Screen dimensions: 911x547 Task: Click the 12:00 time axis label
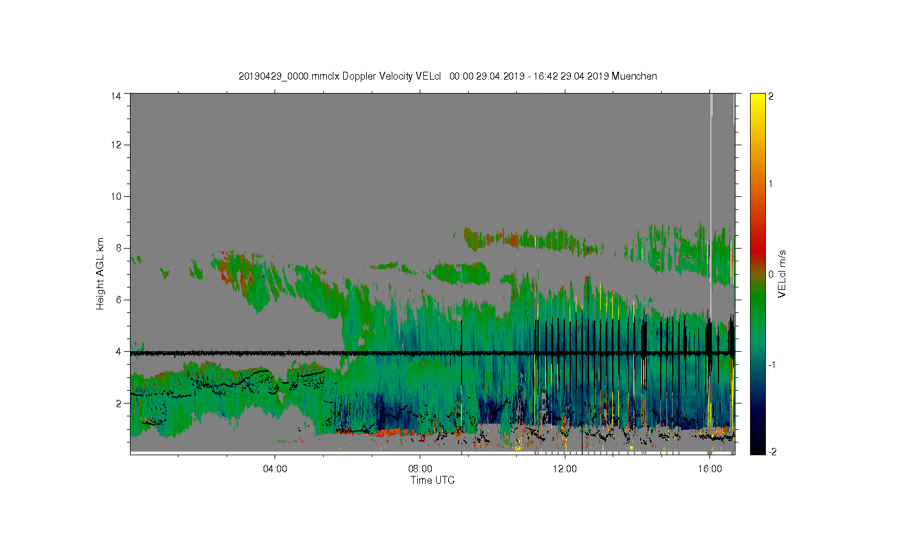[565, 469]
